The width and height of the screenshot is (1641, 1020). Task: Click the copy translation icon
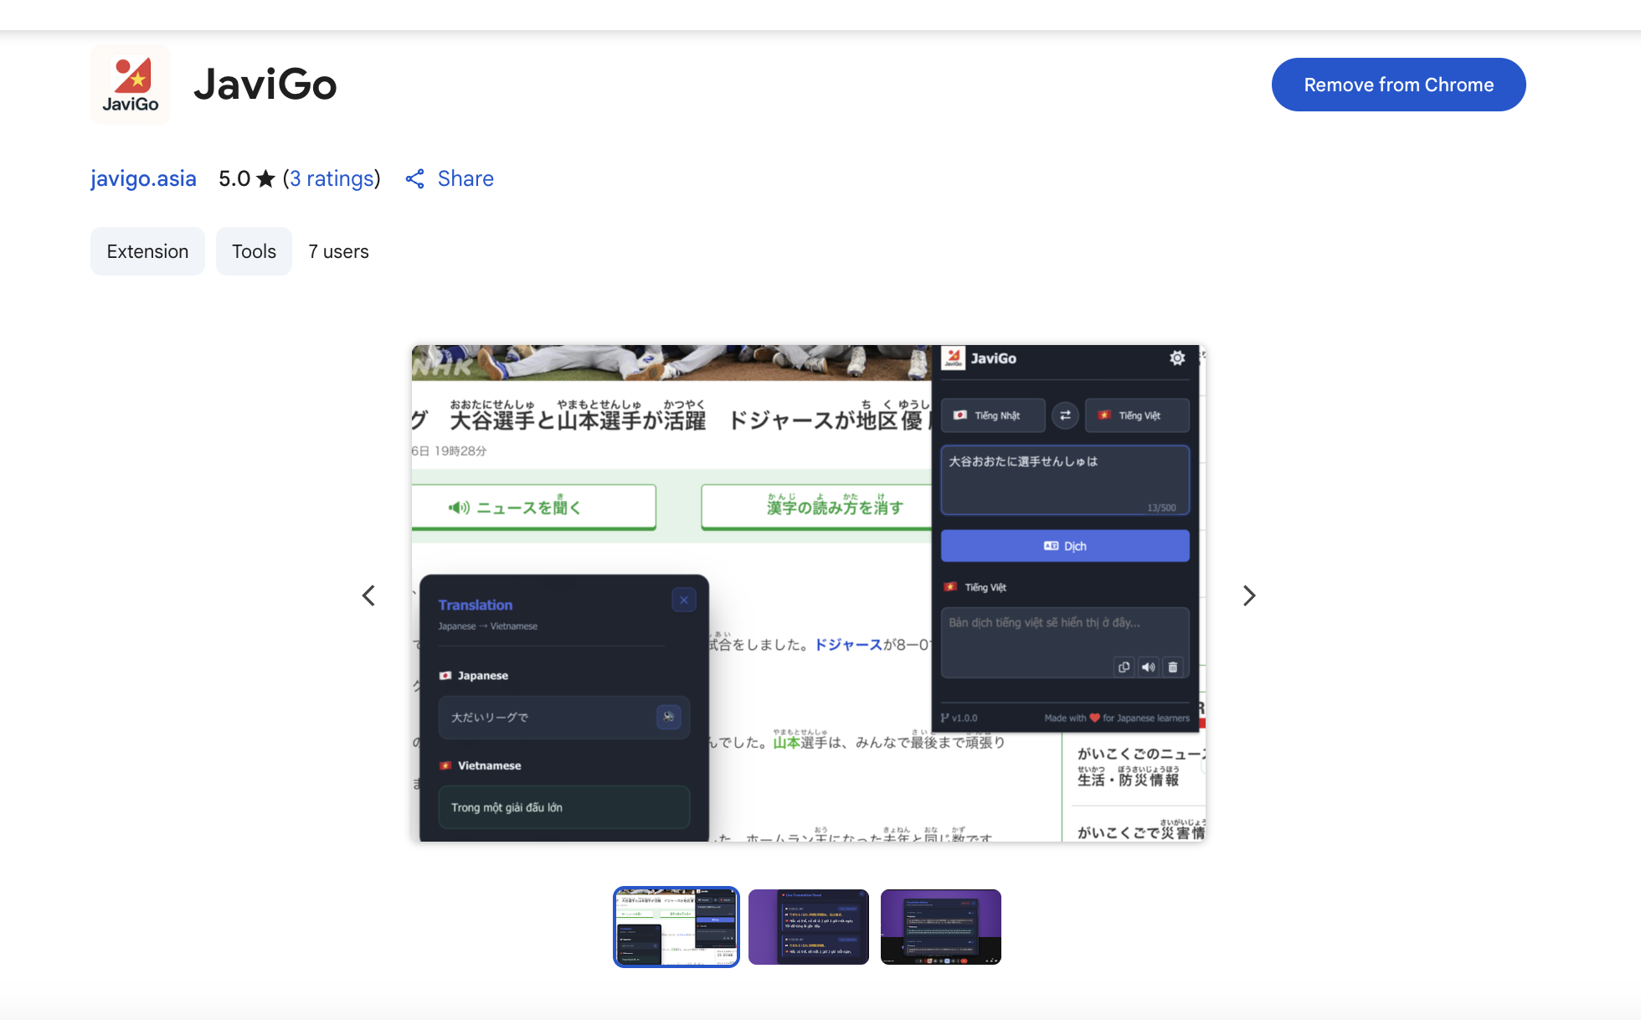click(1124, 667)
